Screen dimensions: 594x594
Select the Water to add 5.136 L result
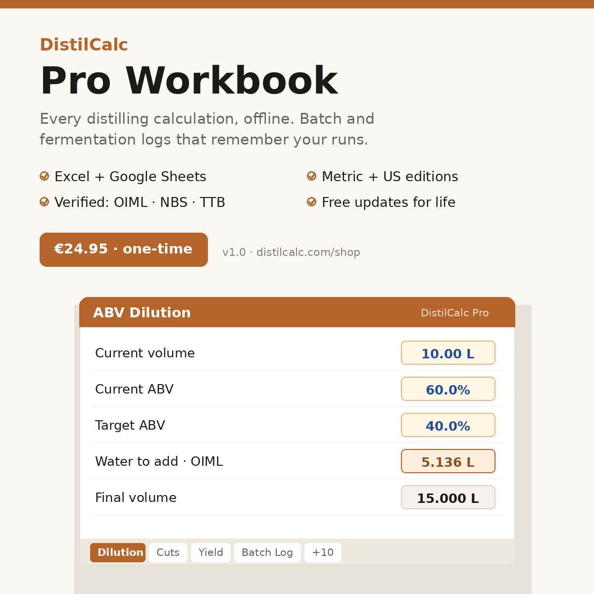(448, 461)
